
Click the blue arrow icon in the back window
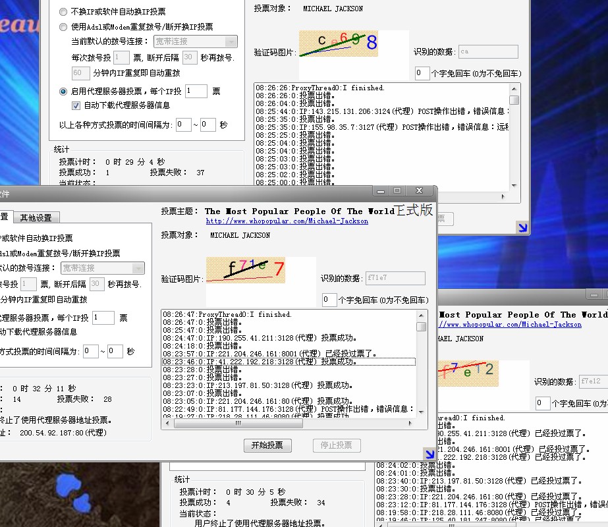(522, 227)
